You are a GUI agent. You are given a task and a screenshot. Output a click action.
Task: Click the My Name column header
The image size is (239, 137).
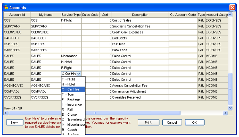pos(46,15)
